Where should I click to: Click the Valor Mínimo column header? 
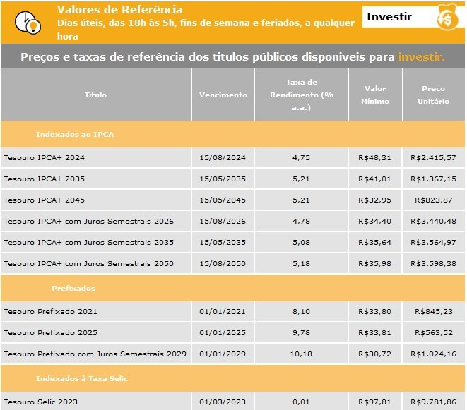375,95
